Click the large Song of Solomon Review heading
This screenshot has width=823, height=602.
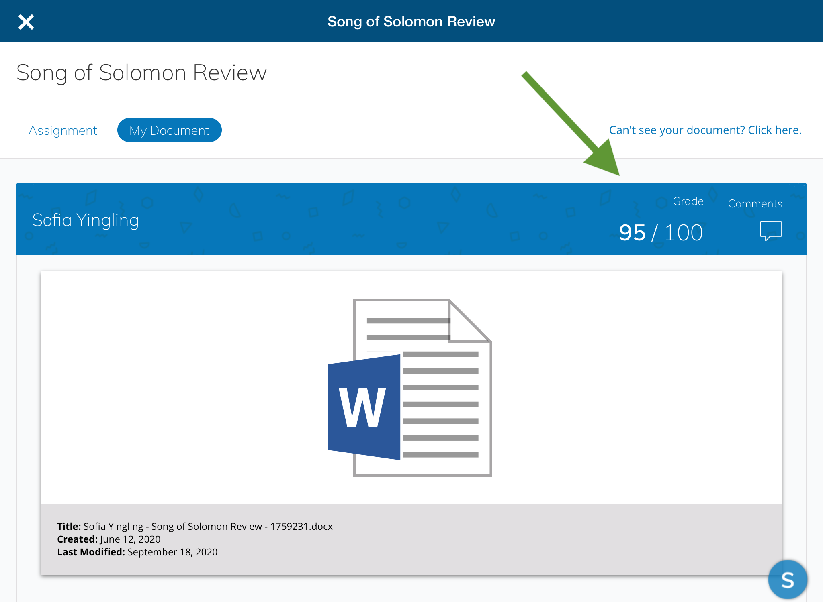pyautogui.click(x=141, y=73)
